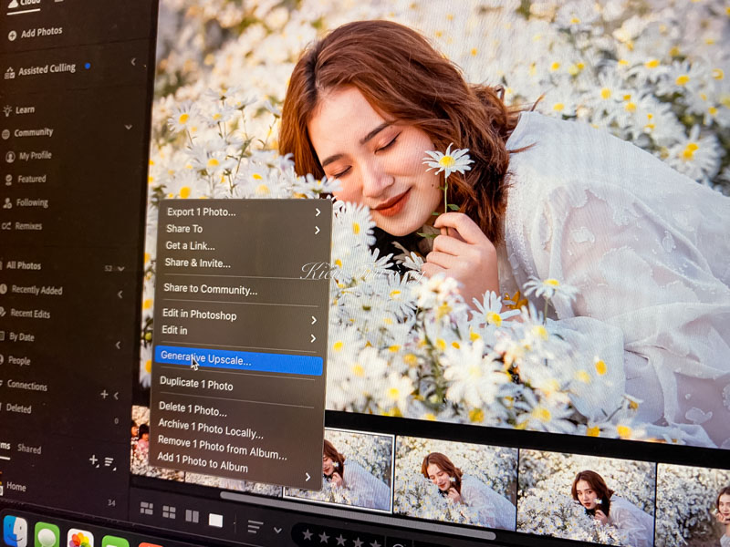Open Assisted Culling via its icon
Image resolution: width=730 pixels, height=547 pixels.
point(9,73)
